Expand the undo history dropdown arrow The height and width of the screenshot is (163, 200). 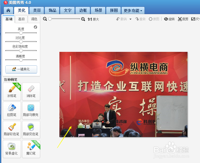(x=130, y=19)
